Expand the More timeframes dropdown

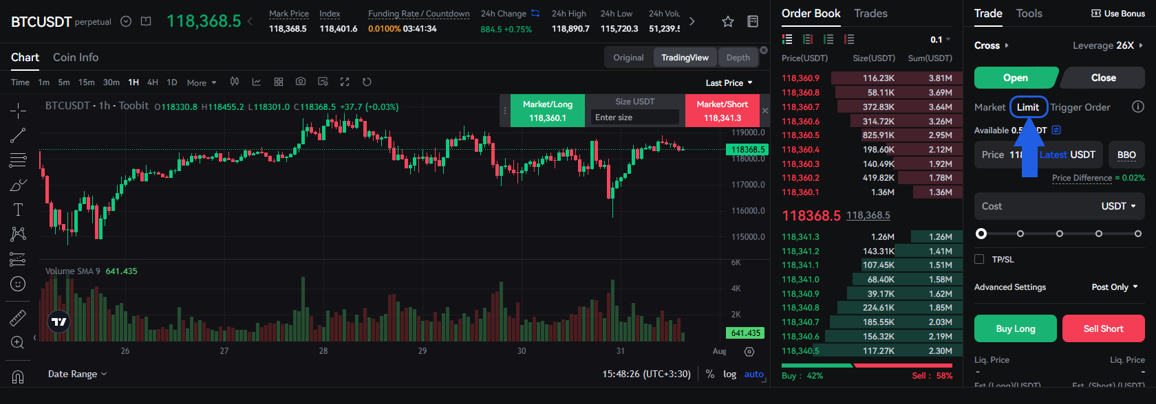[x=201, y=82]
